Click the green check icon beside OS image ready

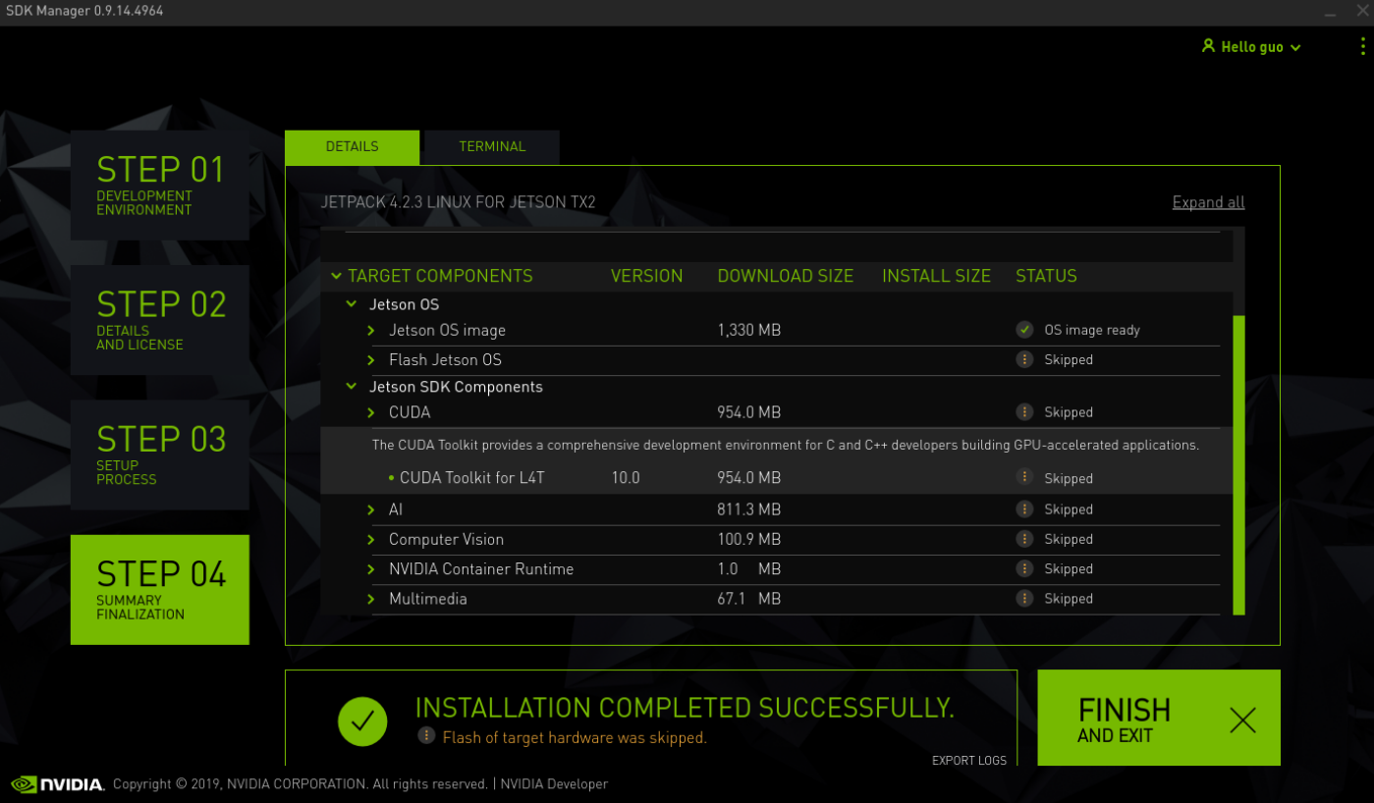tap(1024, 330)
